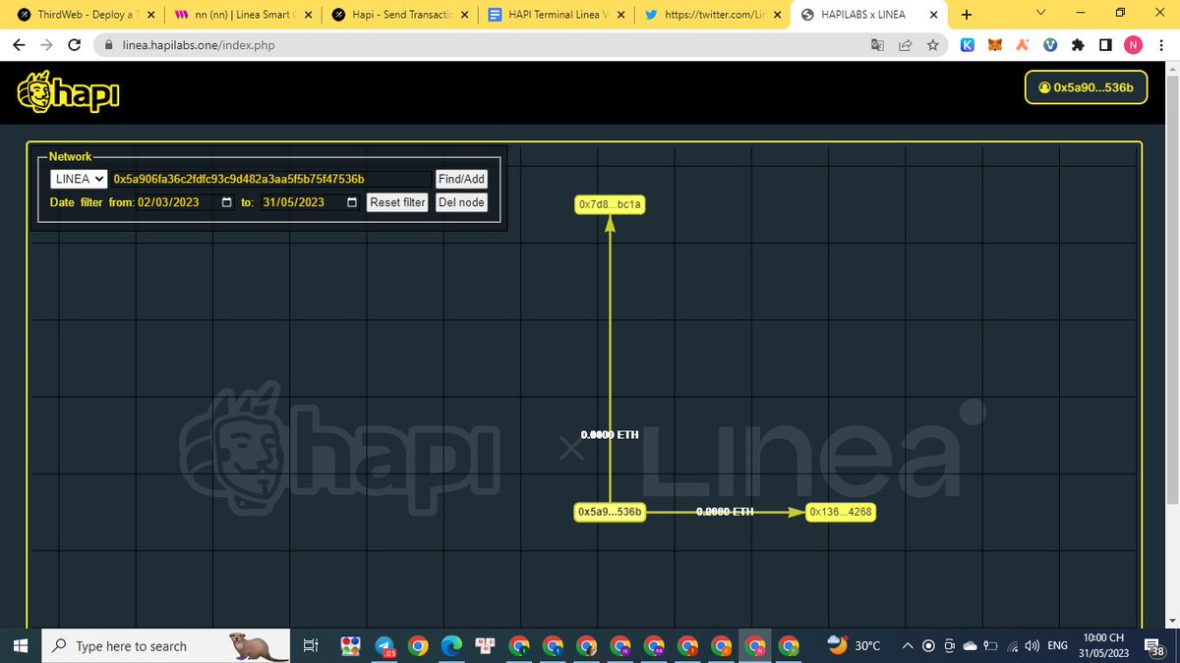Click the Find/Add button

[x=461, y=178]
